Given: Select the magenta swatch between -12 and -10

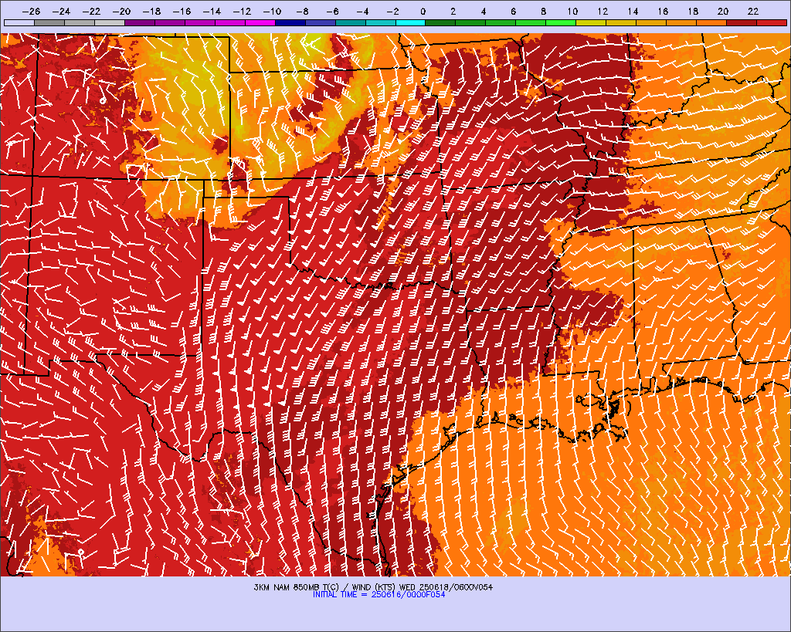Looking at the screenshot, I should pos(260,22).
